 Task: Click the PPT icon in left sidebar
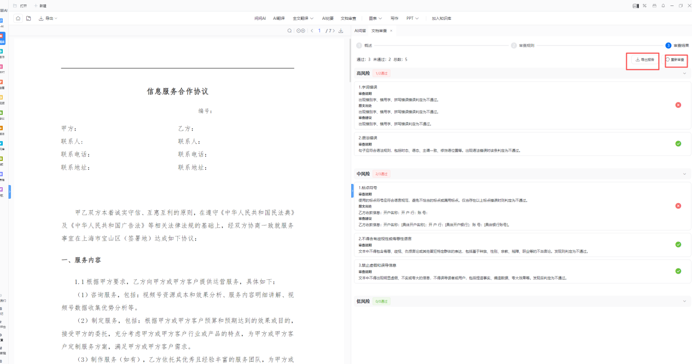2,67
